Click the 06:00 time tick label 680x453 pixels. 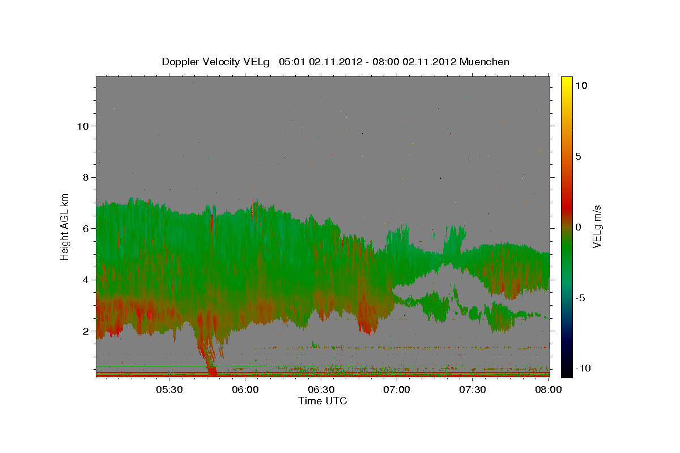[x=245, y=390]
